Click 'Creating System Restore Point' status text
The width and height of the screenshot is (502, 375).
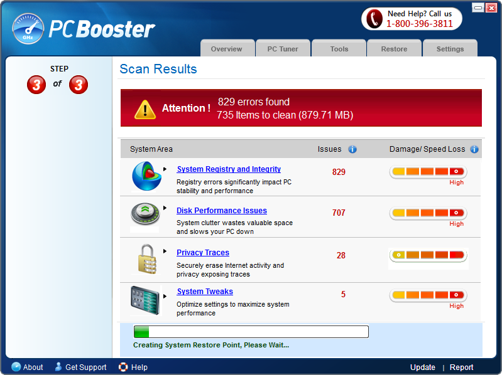pyautogui.click(x=211, y=345)
